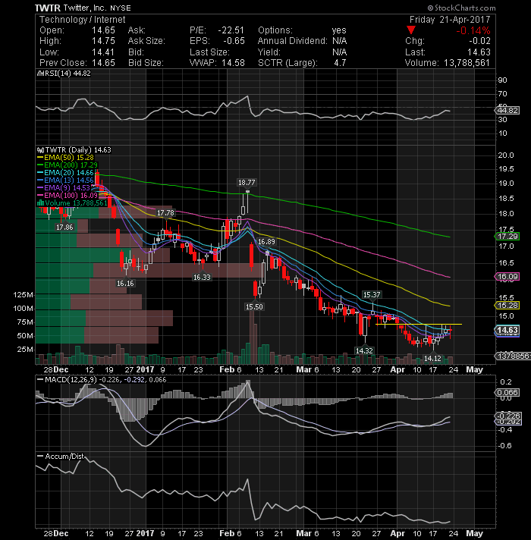Click the 0.2 MACD axis label
The width and height of the screenshot is (531, 540).
[x=505, y=382]
